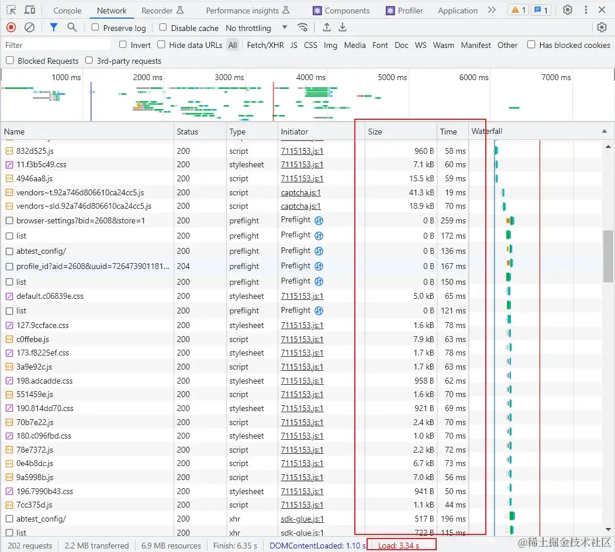This screenshot has height=552, width=615.
Task: Filter by CSS requests
Action: (310, 45)
